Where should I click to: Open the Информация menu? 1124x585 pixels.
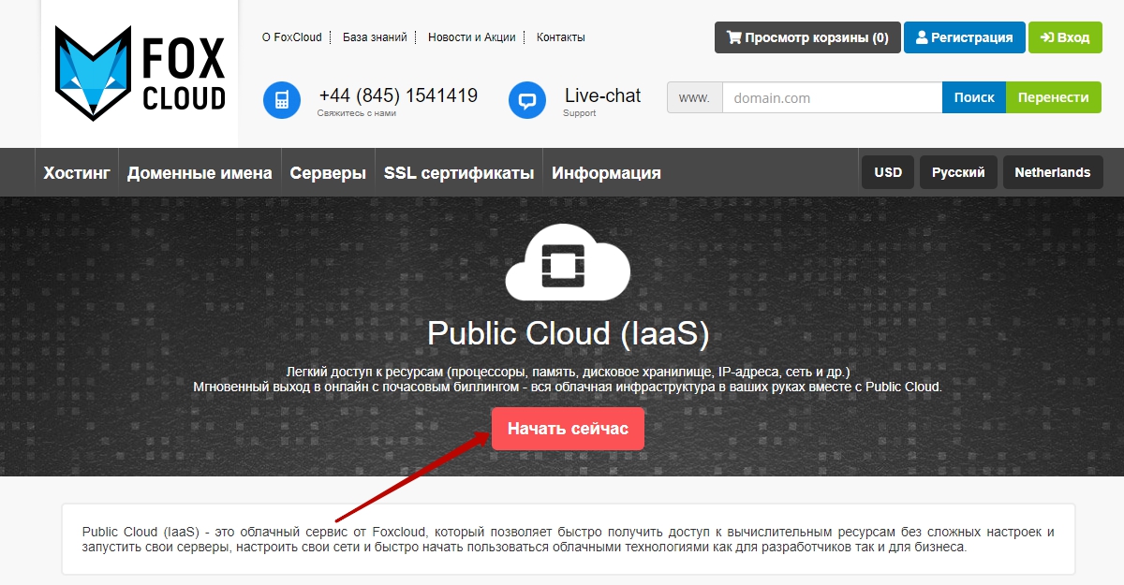pos(606,173)
